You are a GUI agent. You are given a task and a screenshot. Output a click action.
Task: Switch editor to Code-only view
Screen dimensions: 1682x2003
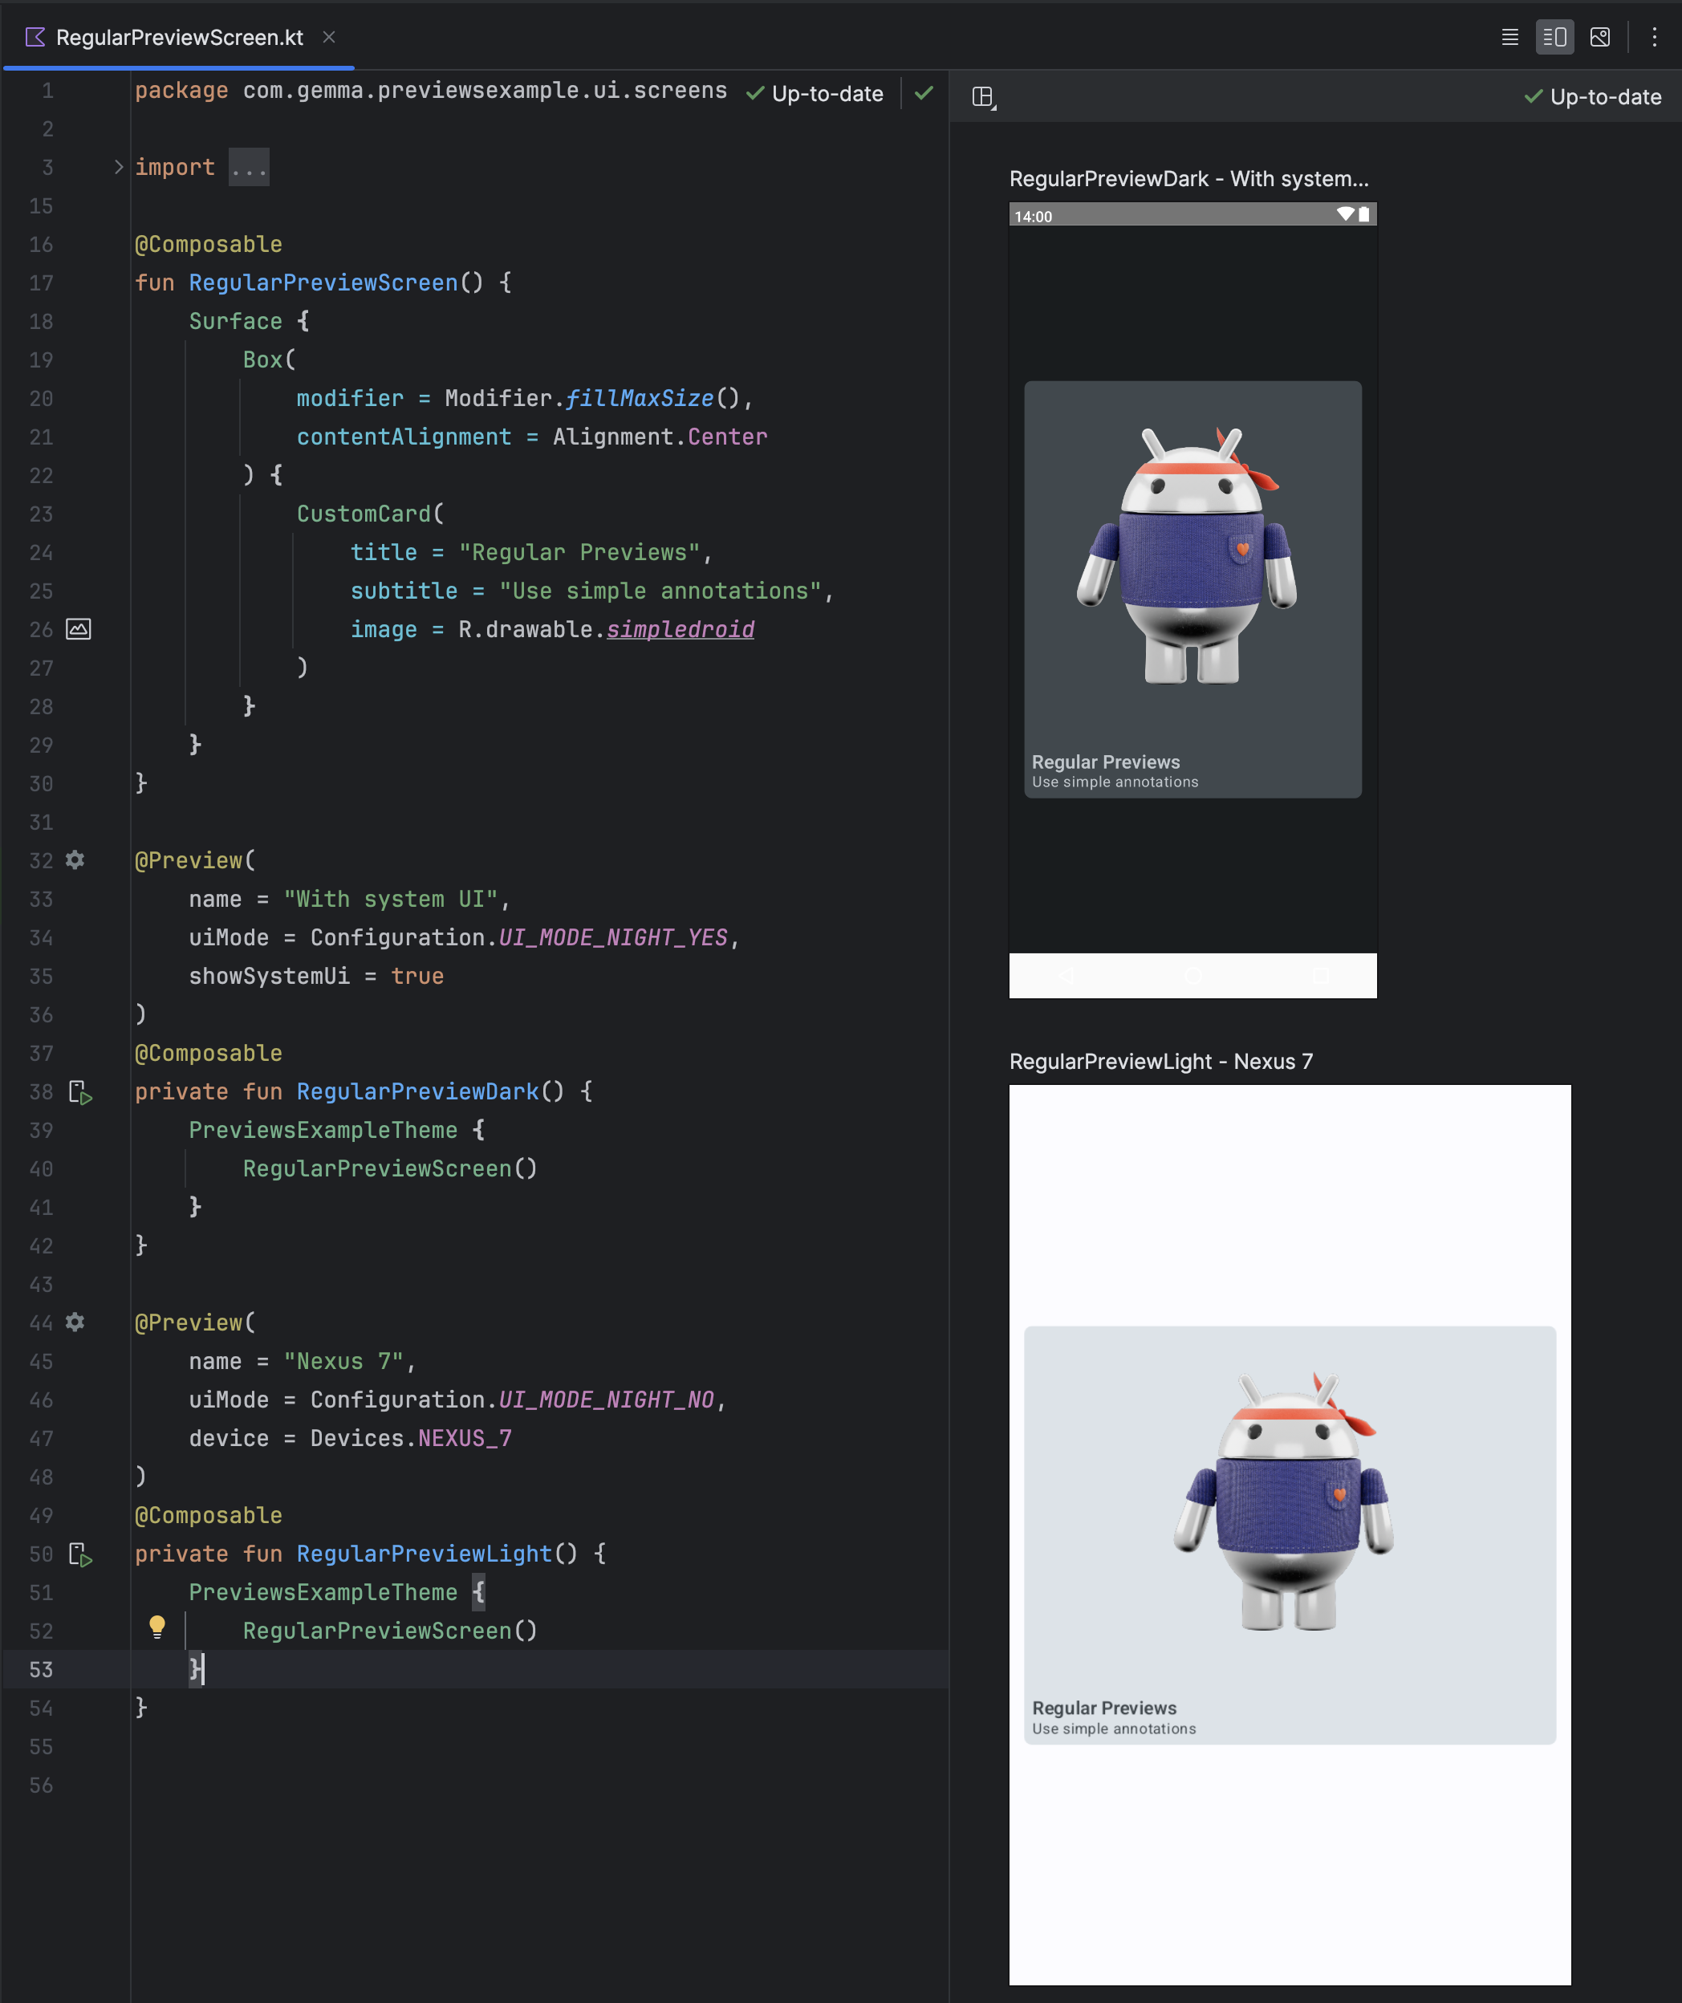tap(1510, 37)
